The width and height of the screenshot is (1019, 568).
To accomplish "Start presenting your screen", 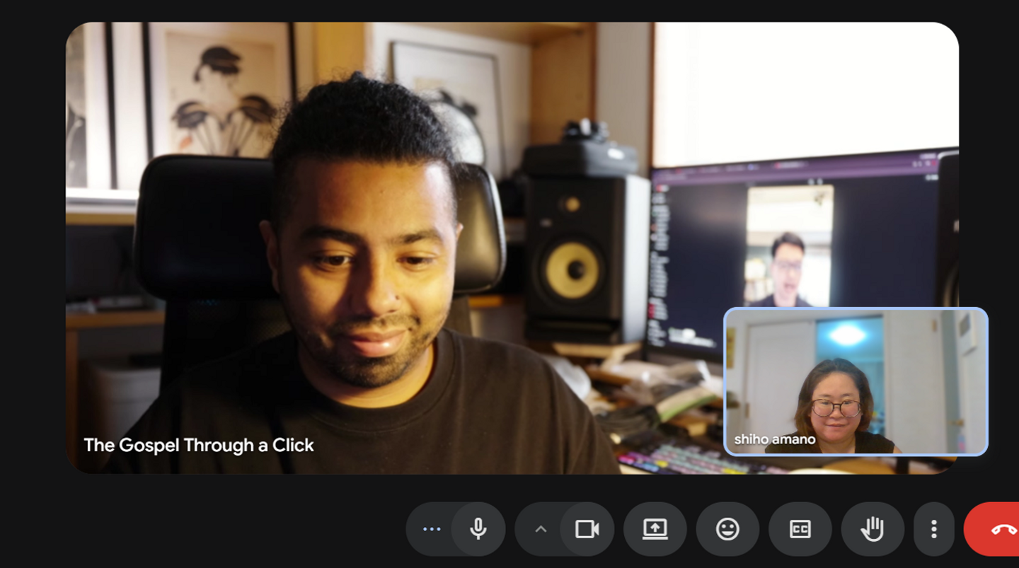I will [x=655, y=529].
